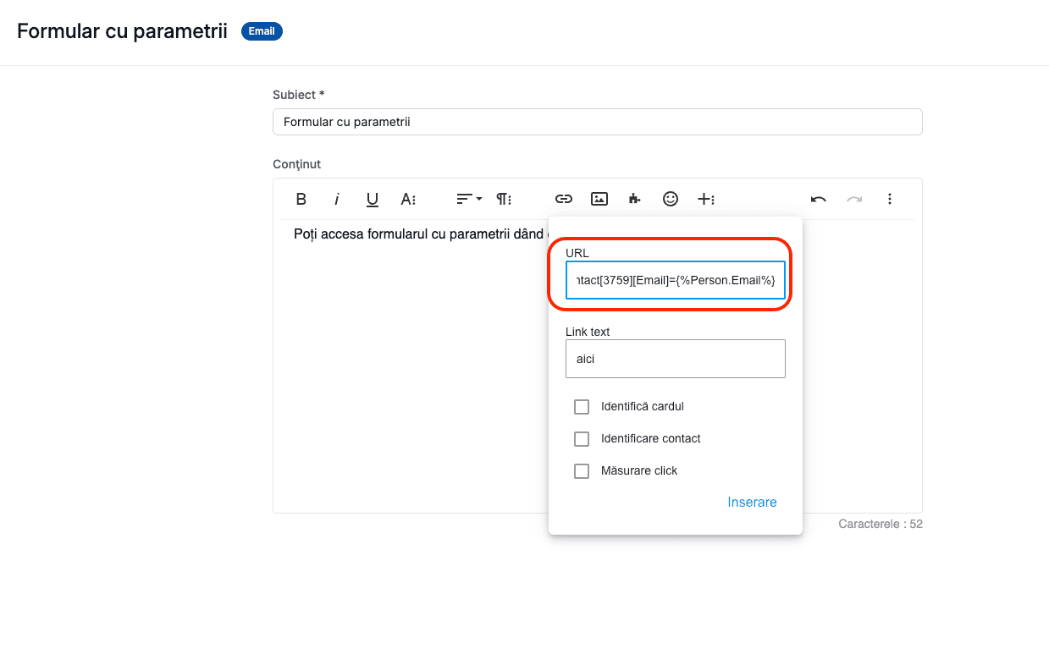Expand the font size options menu
This screenshot has height=654, width=1049.
[x=408, y=199]
